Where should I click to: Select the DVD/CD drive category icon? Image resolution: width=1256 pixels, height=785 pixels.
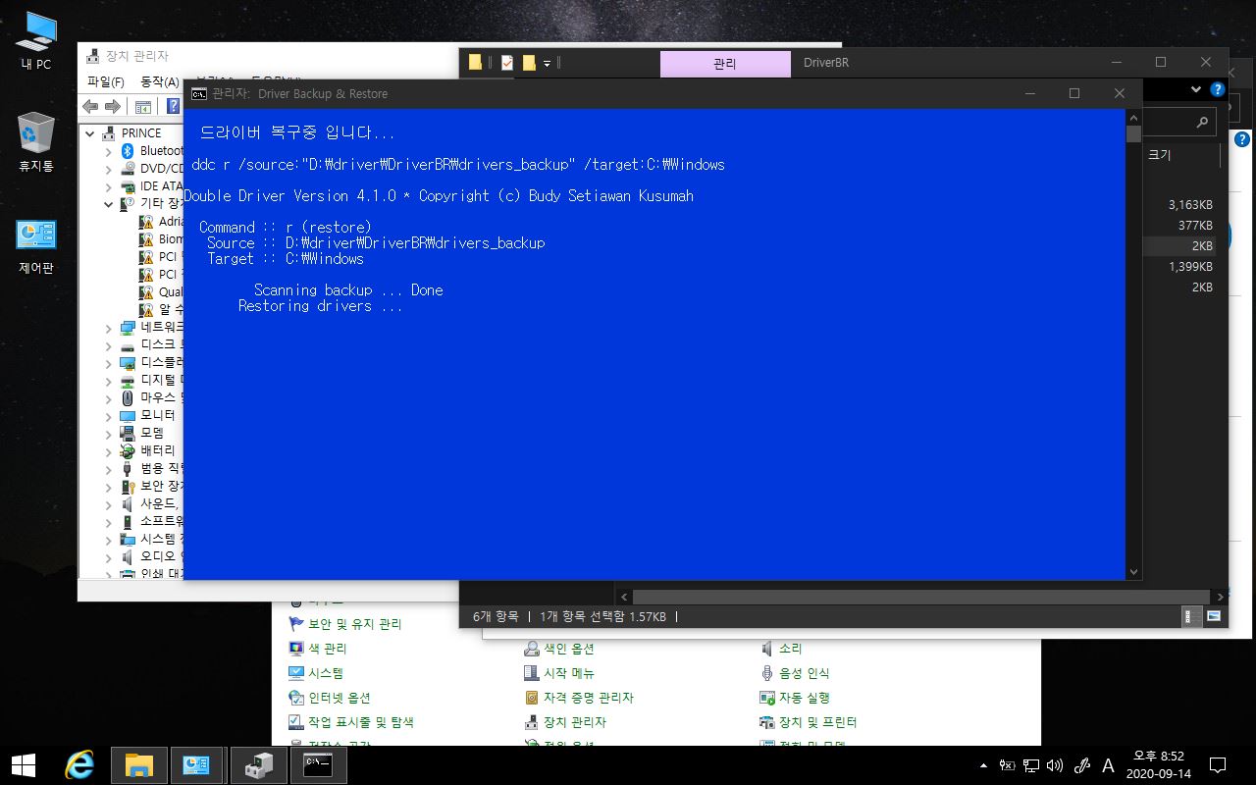tap(128, 168)
